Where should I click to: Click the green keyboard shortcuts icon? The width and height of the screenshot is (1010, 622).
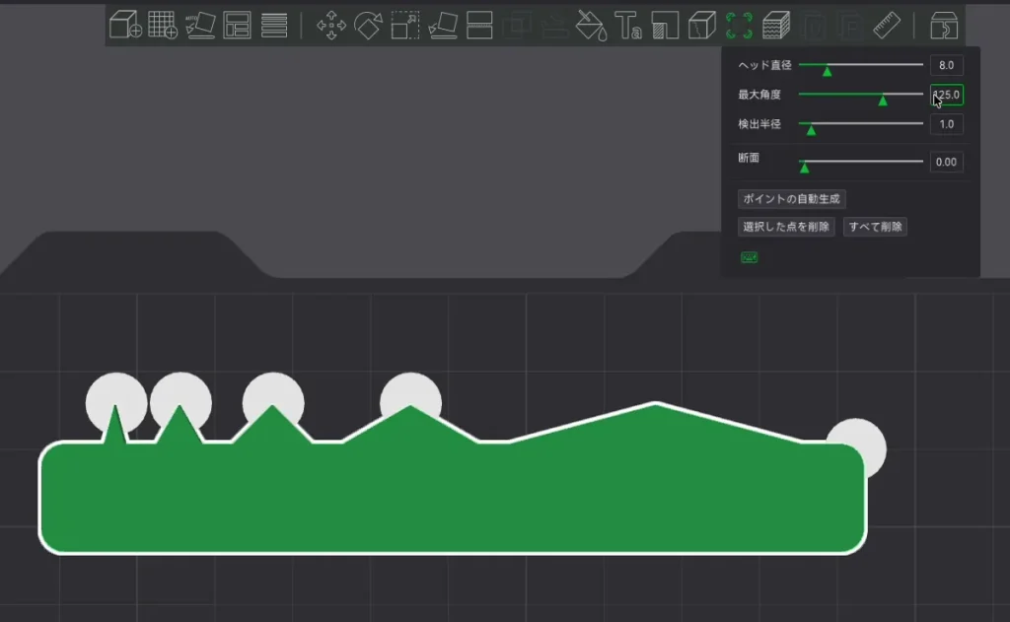pyautogui.click(x=750, y=257)
